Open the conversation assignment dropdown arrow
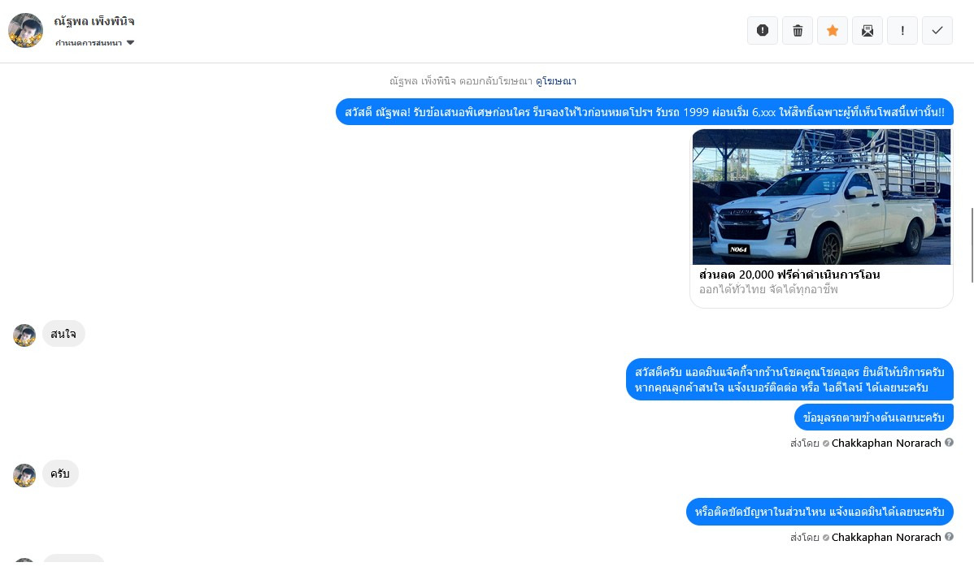Viewport: 974px width, 571px height. [x=130, y=43]
